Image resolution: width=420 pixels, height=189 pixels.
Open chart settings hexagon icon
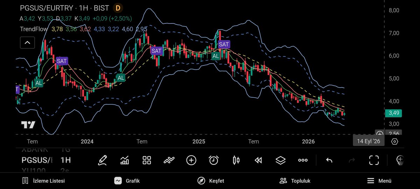pos(394,141)
